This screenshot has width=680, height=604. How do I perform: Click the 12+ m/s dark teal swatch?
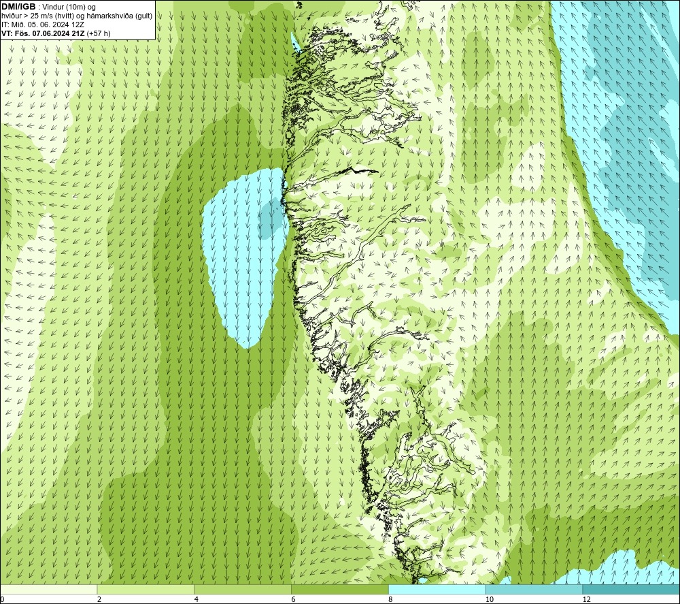pyautogui.click(x=632, y=590)
